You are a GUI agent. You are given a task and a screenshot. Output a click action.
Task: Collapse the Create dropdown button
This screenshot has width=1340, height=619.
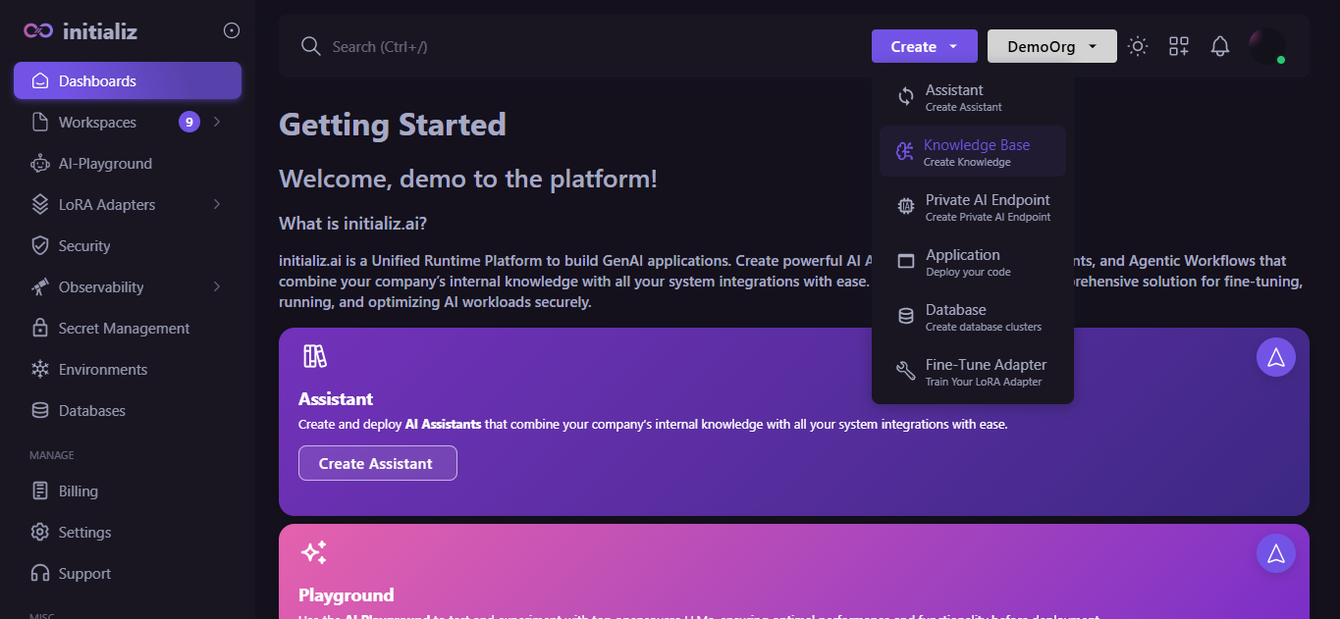pyautogui.click(x=924, y=46)
